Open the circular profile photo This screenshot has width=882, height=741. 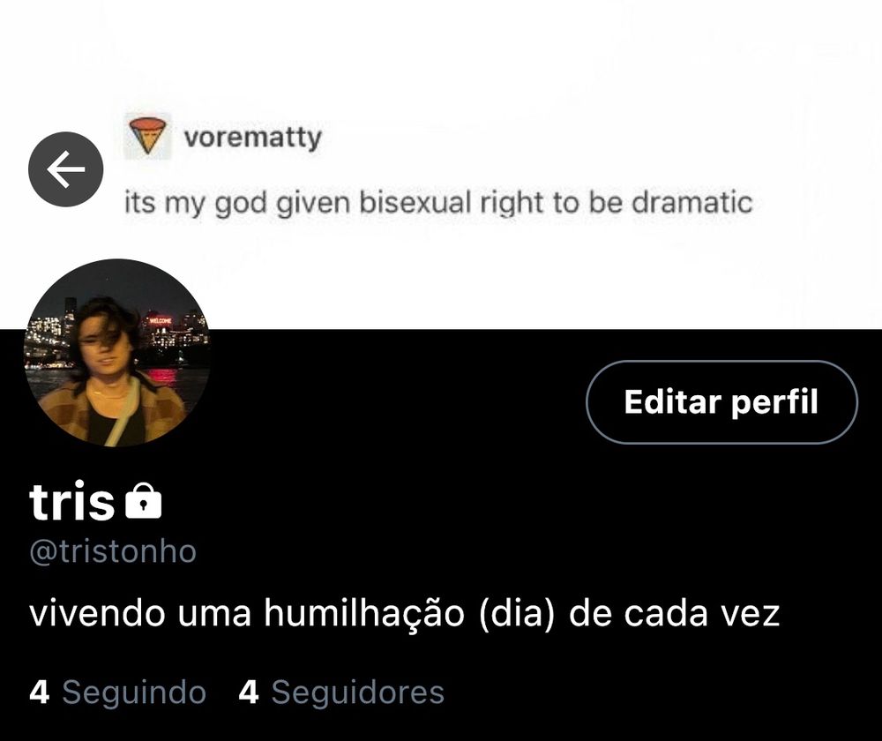point(117,353)
